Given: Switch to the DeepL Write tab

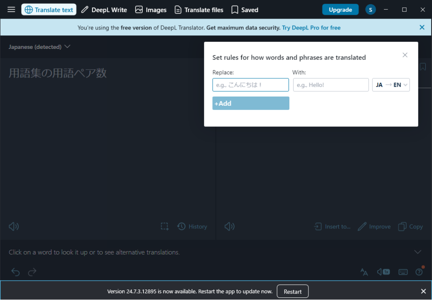Looking at the screenshot, I should [x=104, y=10].
